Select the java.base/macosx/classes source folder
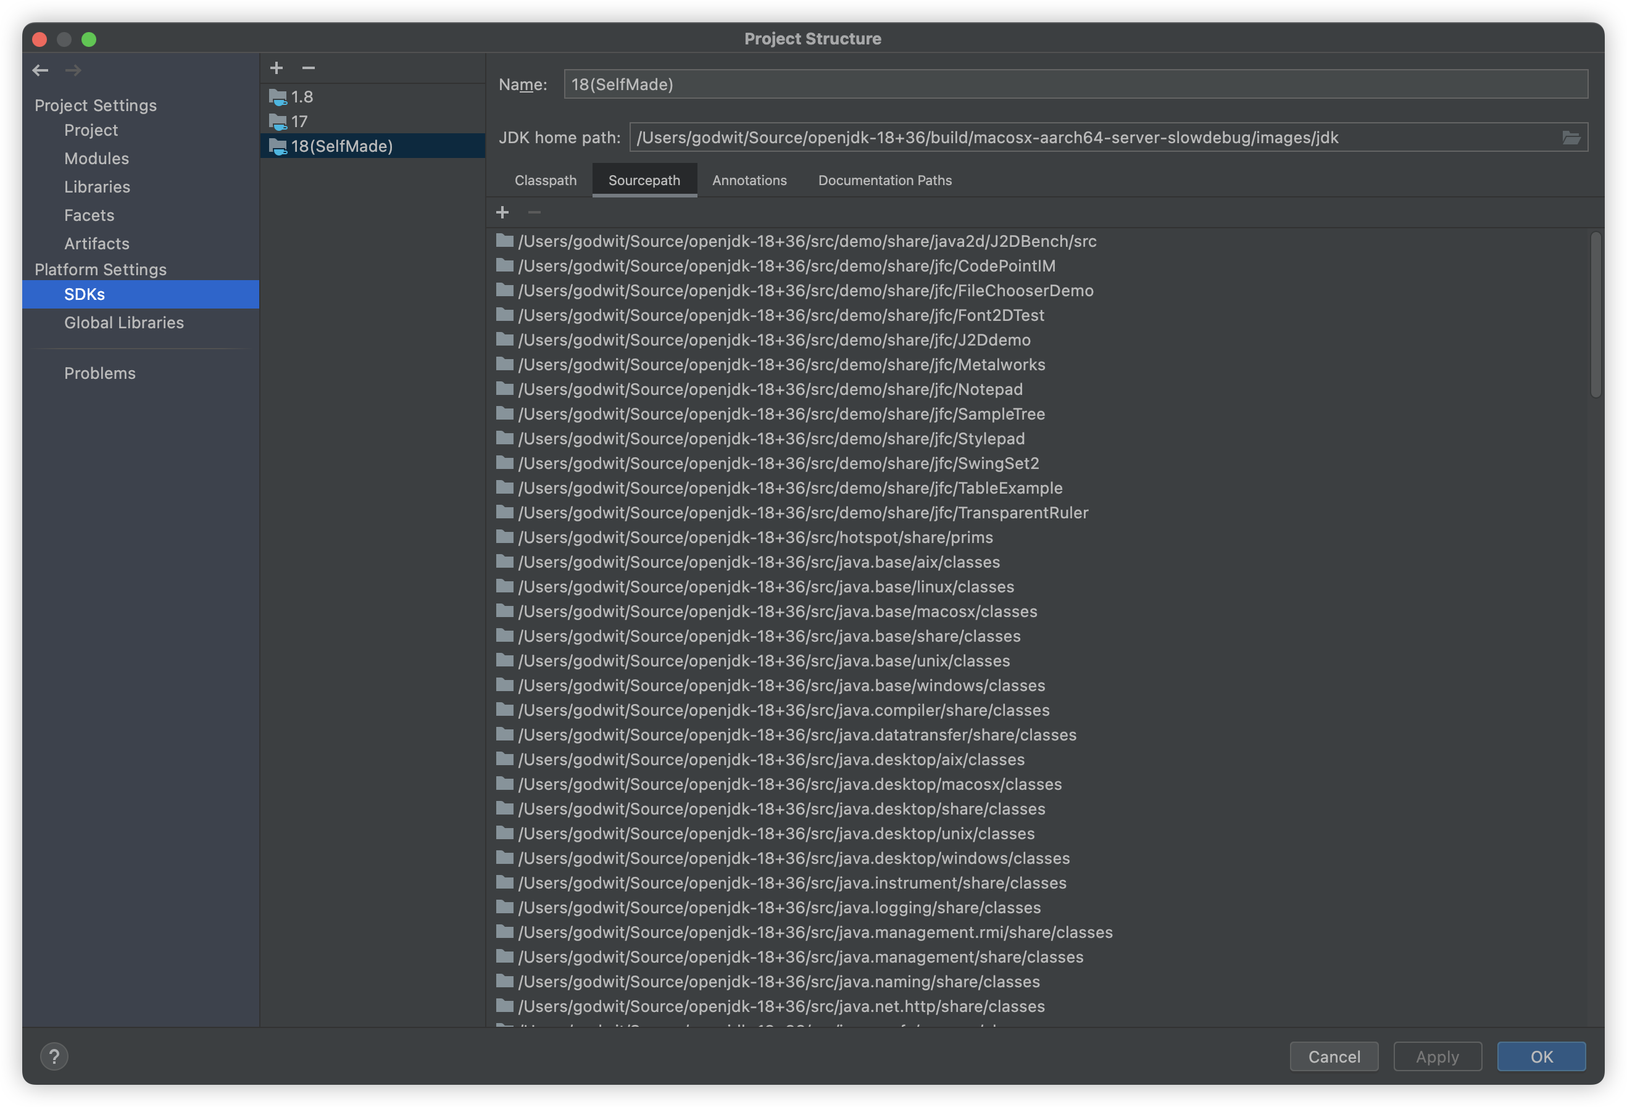The image size is (1627, 1107). point(777,612)
